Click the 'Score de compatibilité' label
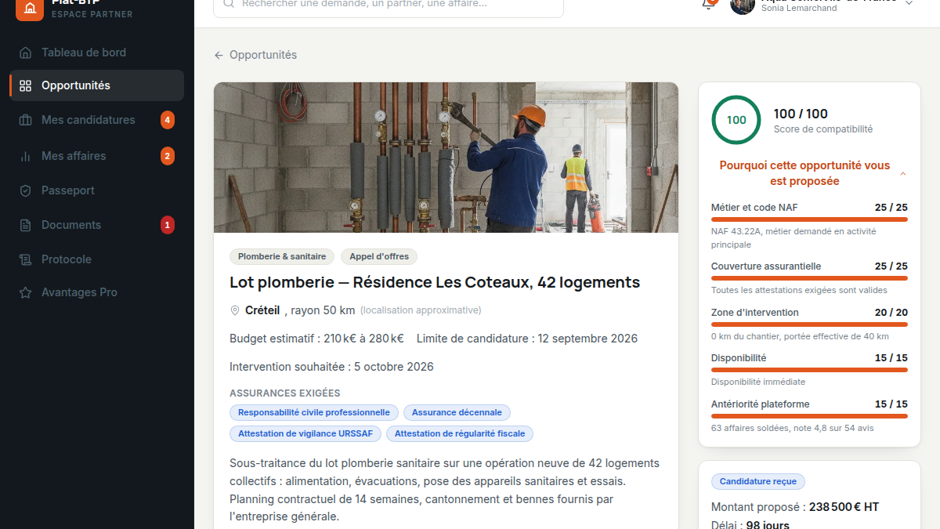The width and height of the screenshot is (940, 529). 823,129
